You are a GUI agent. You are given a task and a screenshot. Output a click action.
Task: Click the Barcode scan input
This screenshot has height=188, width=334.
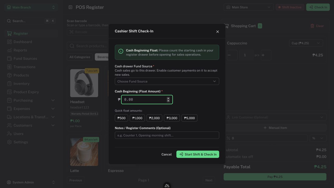(88, 32)
